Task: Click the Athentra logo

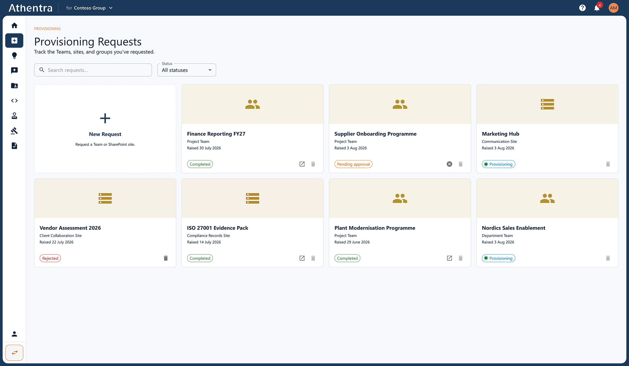Action: point(30,8)
